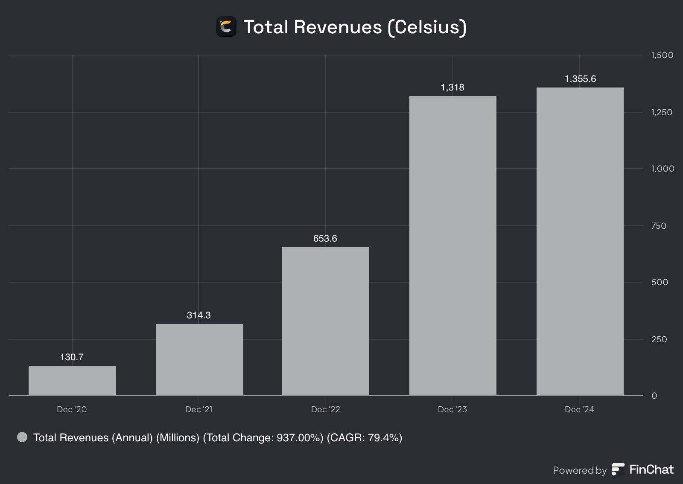The image size is (683, 484).
Task: Select the Dec '21 revenue bar
Action: (199, 359)
